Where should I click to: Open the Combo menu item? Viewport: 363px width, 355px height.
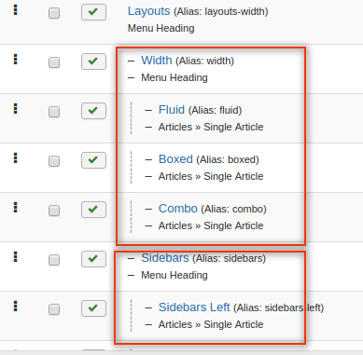[178, 209]
